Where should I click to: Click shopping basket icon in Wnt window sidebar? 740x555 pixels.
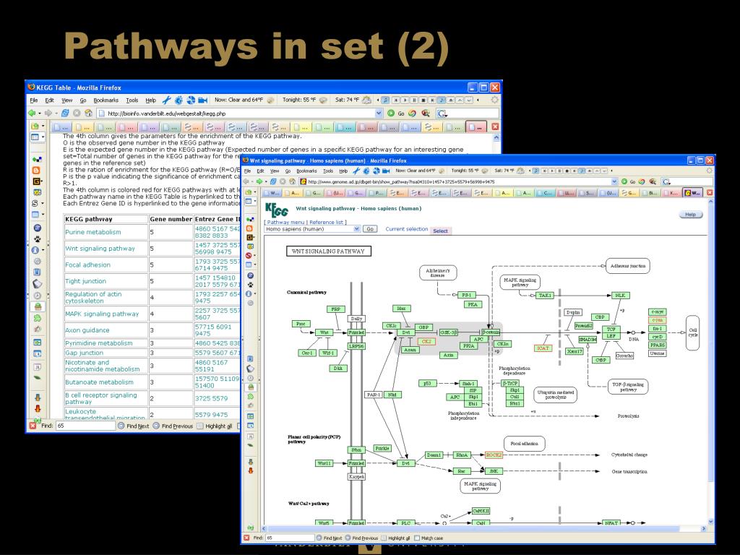(x=250, y=387)
